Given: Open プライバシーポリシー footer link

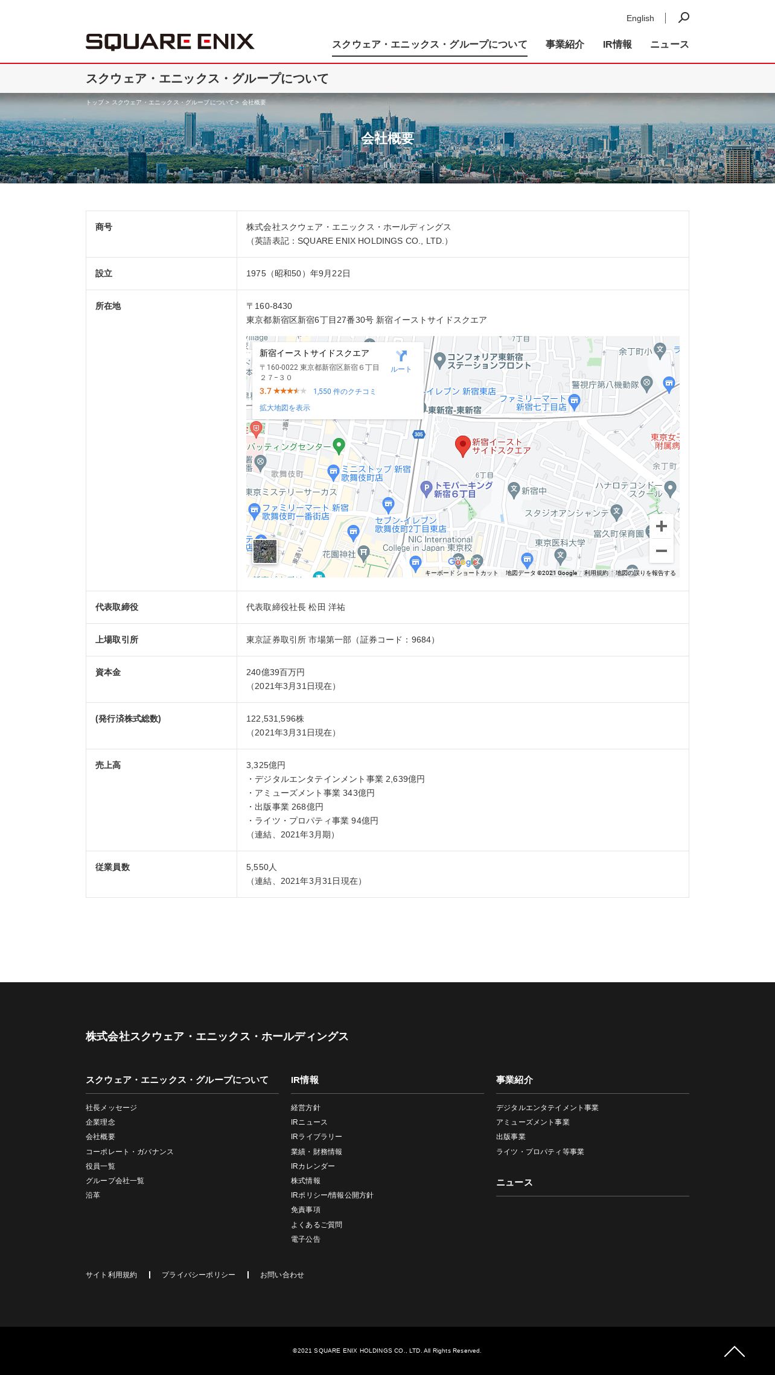Looking at the screenshot, I should [x=199, y=1275].
